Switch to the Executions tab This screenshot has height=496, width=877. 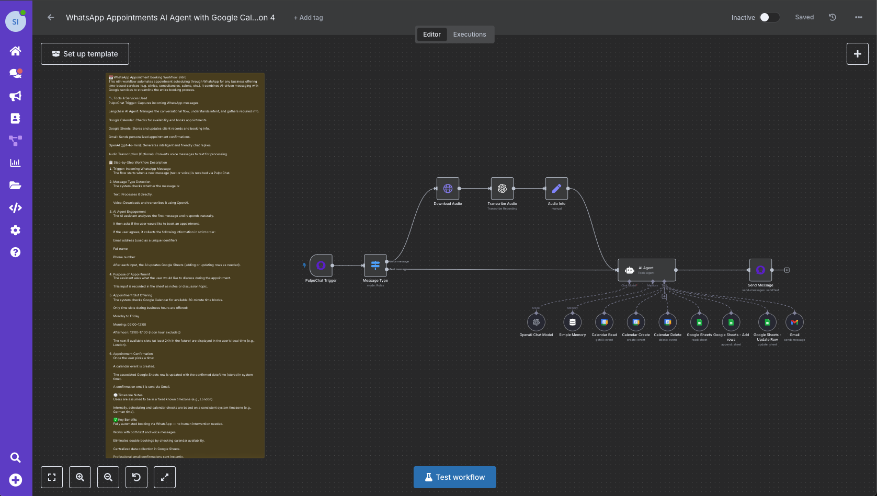(x=470, y=34)
